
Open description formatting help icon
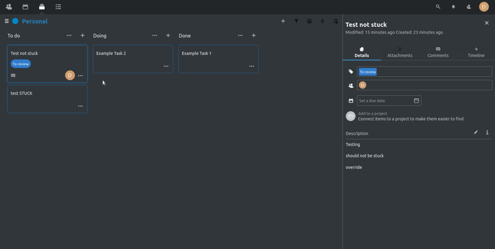[x=487, y=132]
